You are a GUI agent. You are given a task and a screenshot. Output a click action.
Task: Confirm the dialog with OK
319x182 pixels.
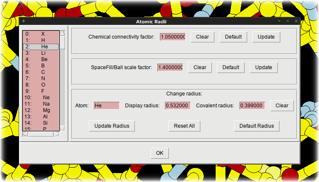pos(159,153)
